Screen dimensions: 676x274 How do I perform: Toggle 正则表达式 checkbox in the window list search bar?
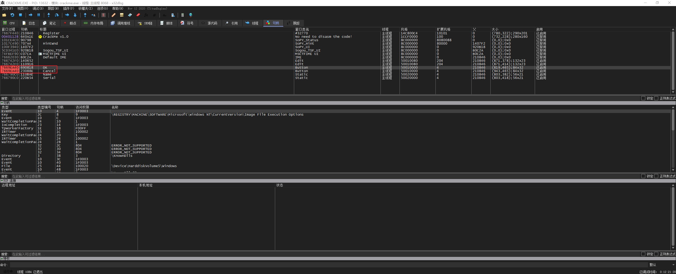tap(656, 98)
